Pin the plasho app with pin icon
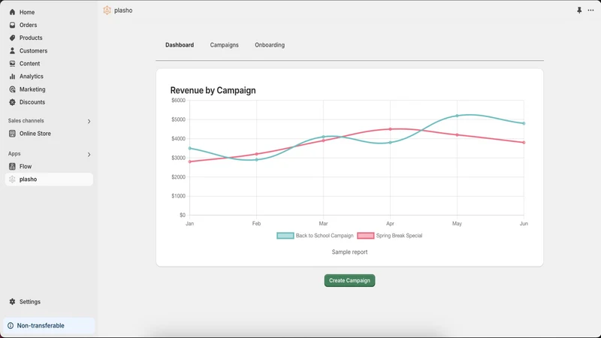Screen dimensions: 601x338 [579, 11]
